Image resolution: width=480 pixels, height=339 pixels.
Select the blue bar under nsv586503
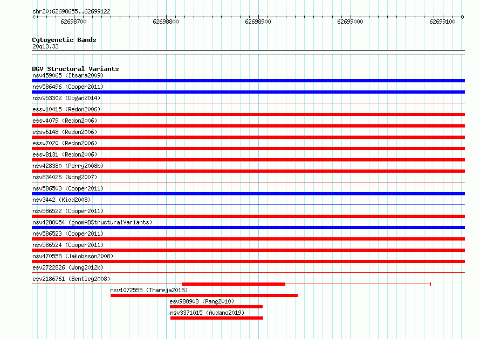point(248,194)
